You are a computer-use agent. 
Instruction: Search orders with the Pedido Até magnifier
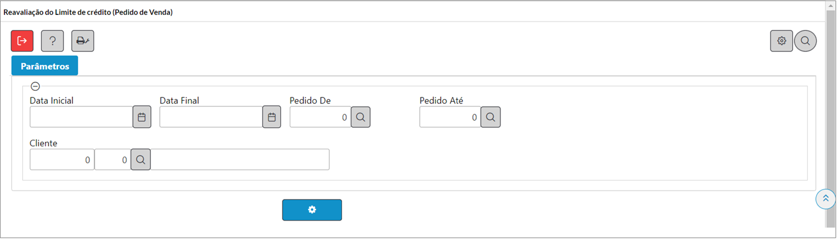tap(490, 117)
